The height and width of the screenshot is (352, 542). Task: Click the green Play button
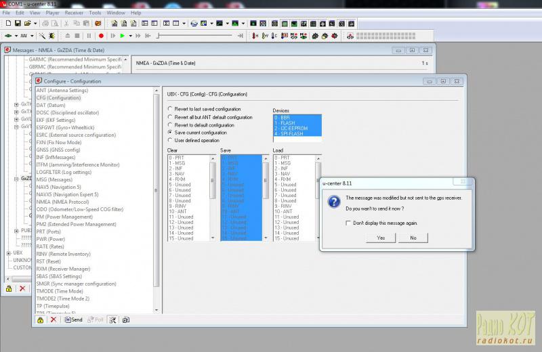(122, 36)
